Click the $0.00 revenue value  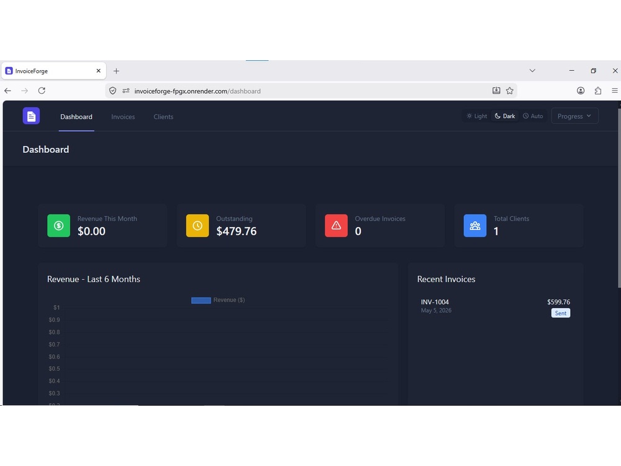tap(91, 231)
